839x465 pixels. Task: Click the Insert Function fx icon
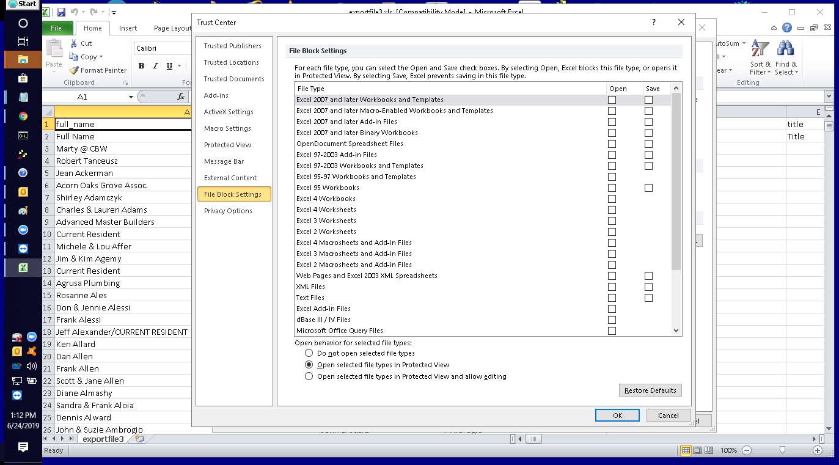181,97
